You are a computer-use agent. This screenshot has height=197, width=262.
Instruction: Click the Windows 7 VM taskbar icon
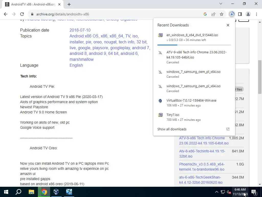pos(69,192)
